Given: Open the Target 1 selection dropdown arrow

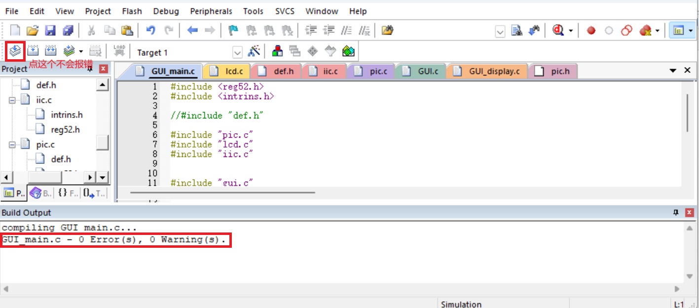Looking at the screenshot, I should coord(237,52).
